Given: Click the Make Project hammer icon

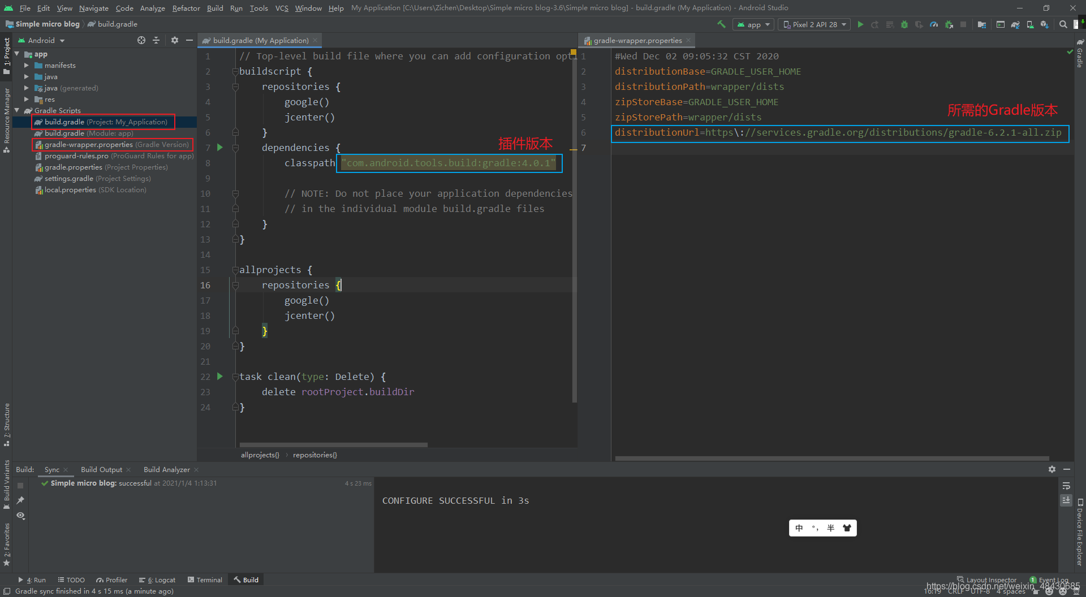Looking at the screenshot, I should 721,24.
